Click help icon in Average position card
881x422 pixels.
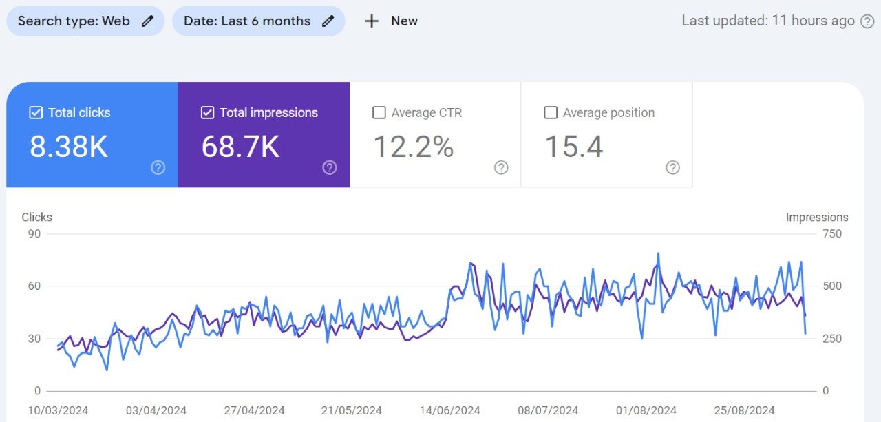pyautogui.click(x=673, y=167)
